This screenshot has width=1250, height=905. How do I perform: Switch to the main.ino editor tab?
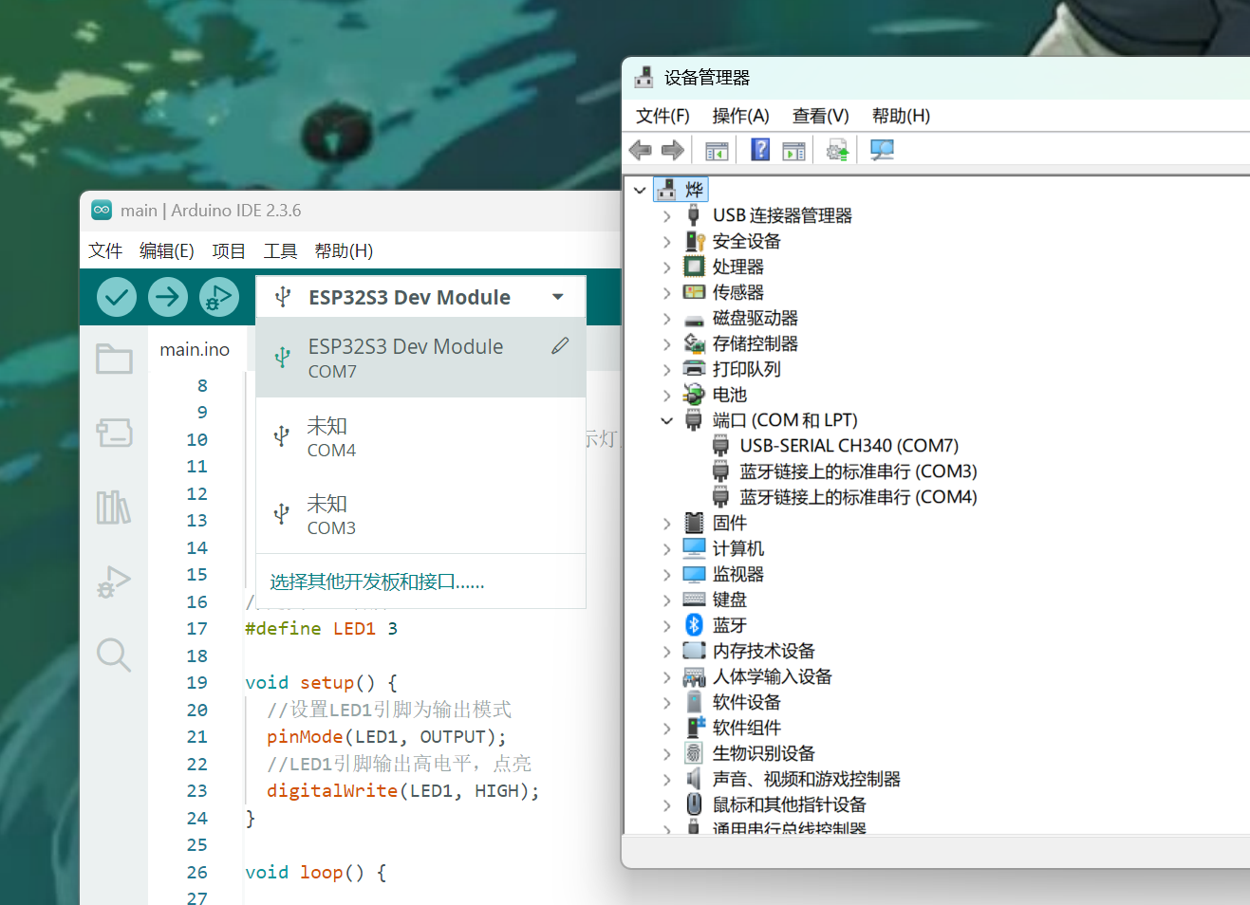195,349
